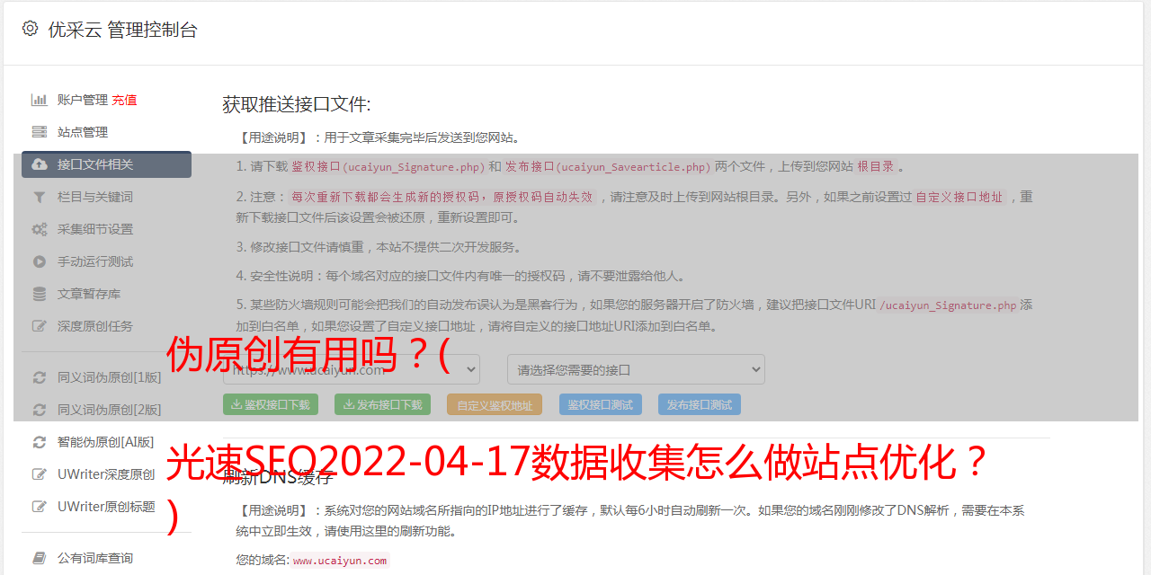Viewport: 1151px width, 575px height.
Task: Click the blue 鉴权接口测试 button
Action: click(x=601, y=405)
